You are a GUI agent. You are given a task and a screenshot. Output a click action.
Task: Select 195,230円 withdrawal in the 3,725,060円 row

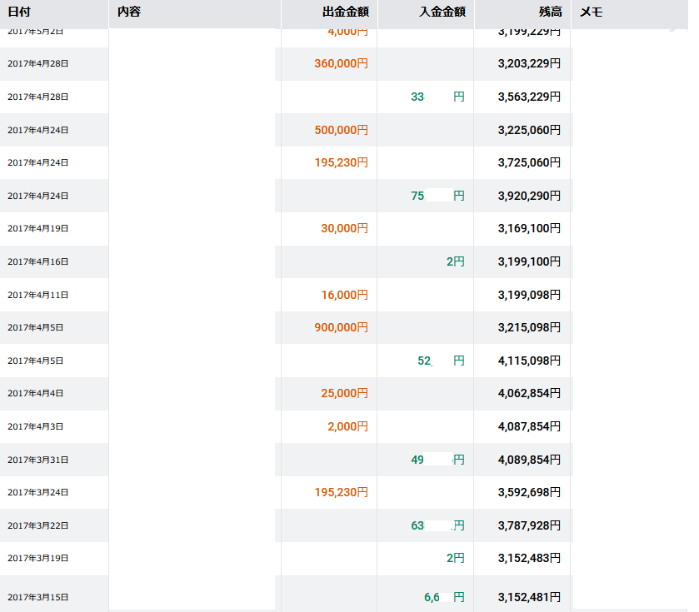(x=341, y=162)
